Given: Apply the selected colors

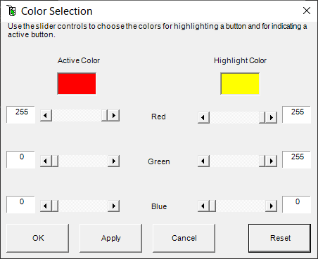Looking at the screenshot, I should (x=111, y=238).
